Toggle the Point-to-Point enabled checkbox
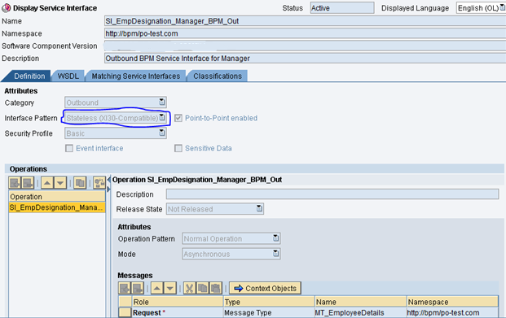This screenshot has height=318, width=506. pyautogui.click(x=178, y=118)
